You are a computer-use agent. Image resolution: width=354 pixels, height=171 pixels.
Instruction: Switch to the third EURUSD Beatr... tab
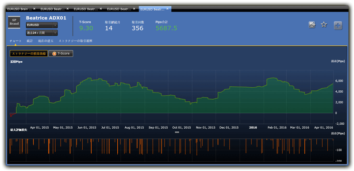(86, 9)
